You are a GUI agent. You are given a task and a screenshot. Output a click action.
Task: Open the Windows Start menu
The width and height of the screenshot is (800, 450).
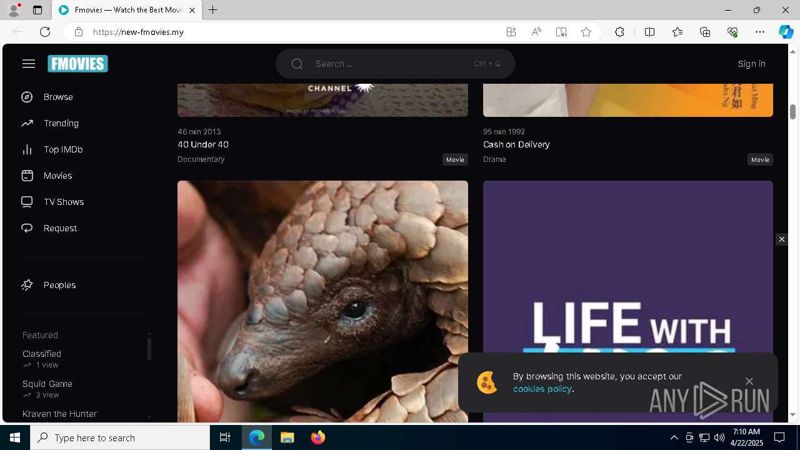click(x=15, y=437)
